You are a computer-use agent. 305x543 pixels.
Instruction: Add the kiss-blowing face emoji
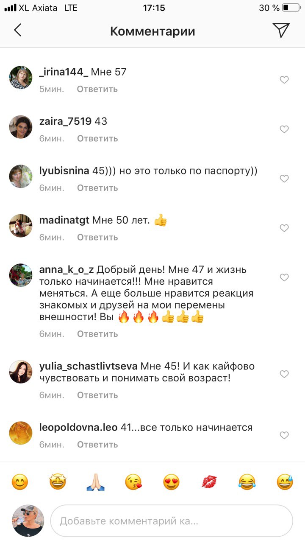coord(133,482)
